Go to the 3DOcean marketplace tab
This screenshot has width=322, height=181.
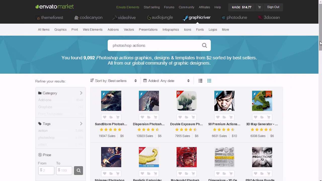(x=269, y=18)
